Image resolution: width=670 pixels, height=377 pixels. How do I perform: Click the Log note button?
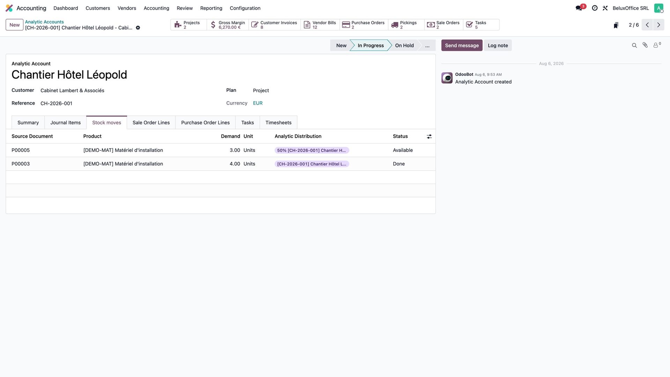point(498,45)
